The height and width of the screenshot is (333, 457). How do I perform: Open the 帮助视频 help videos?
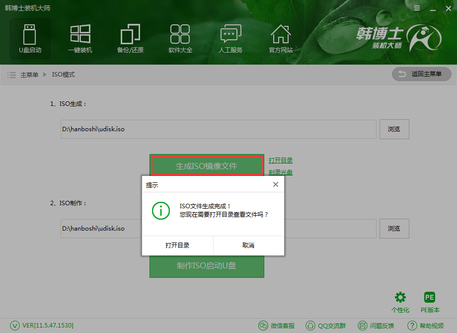point(426,326)
